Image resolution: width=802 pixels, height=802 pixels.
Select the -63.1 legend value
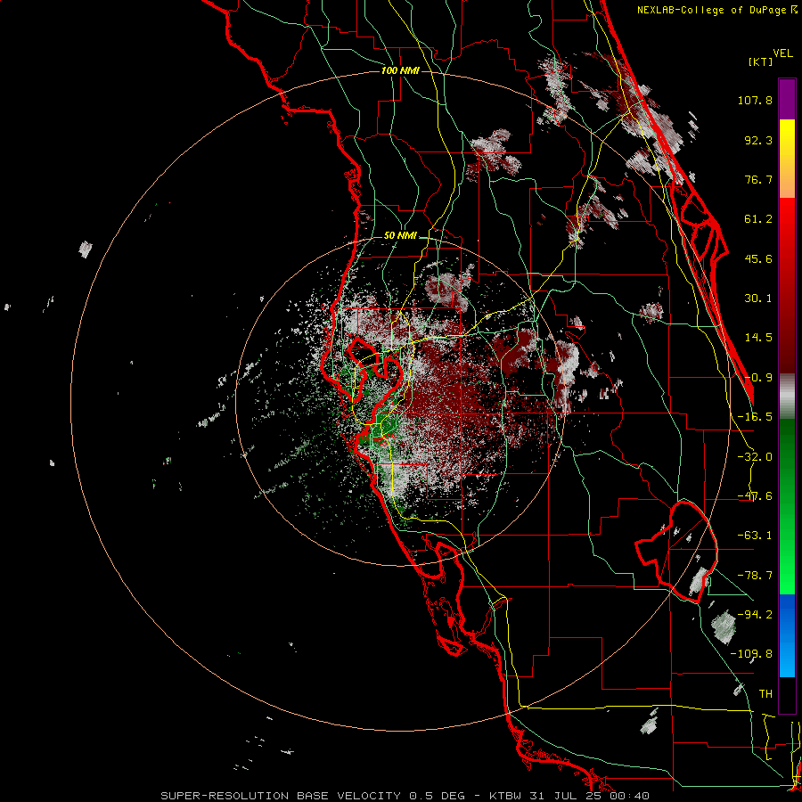755,536
